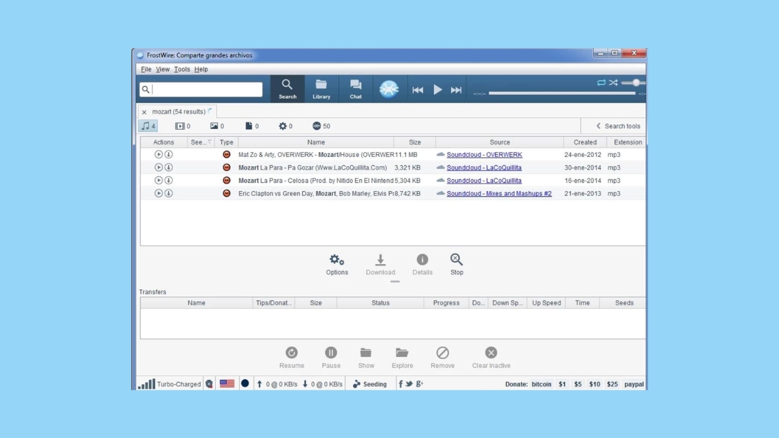Open Soundcloud - LaCoQuillita link dated 30-ene-2014
This screenshot has width=779, height=438.
[x=484, y=167]
